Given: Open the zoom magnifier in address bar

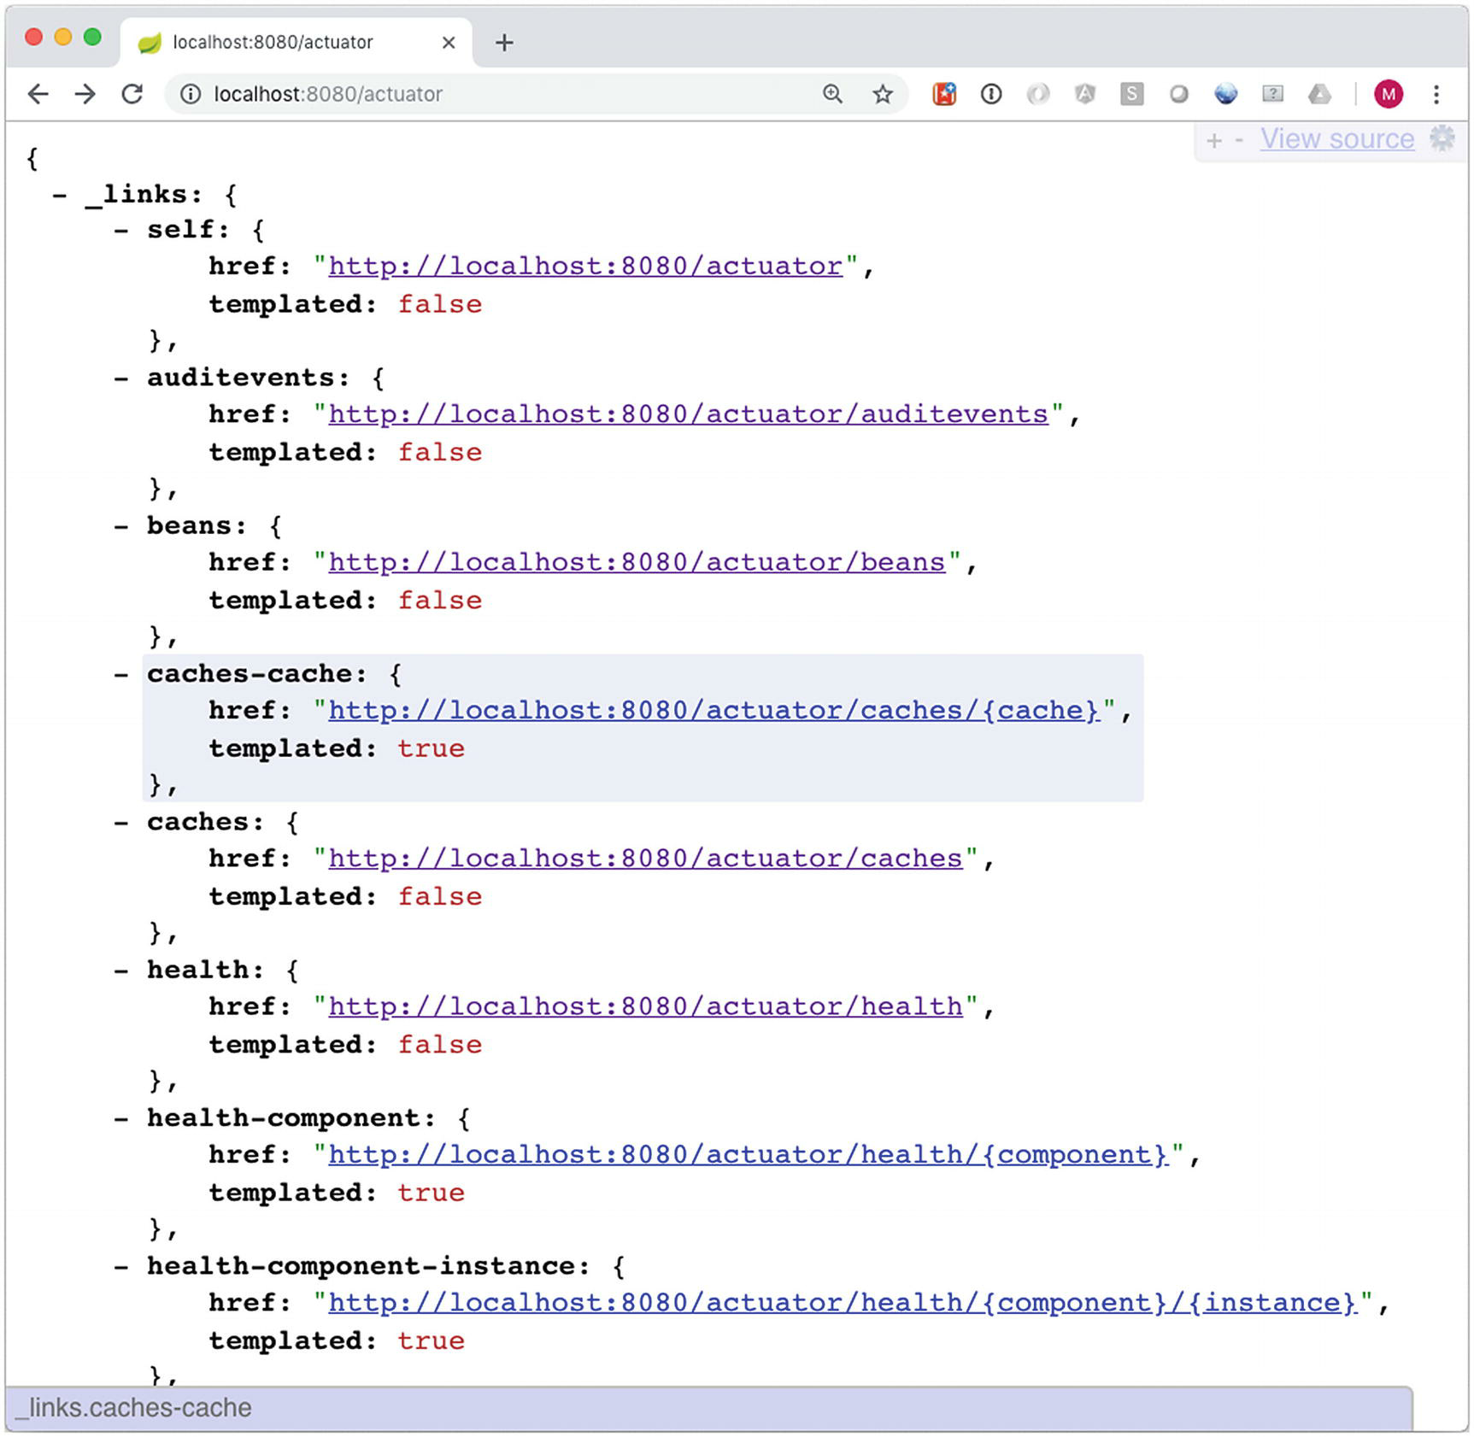Looking at the screenshot, I should [832, 94].
